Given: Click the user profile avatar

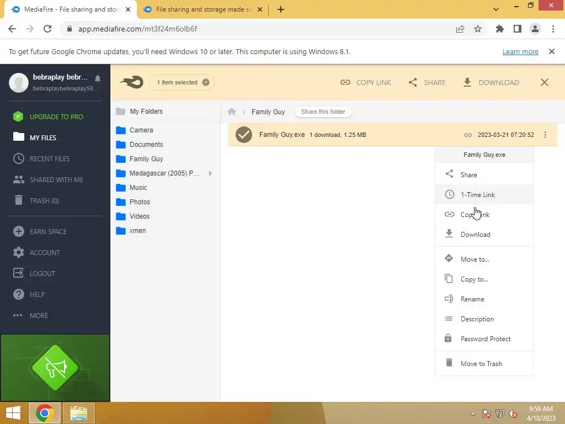Looking at the screenshot, I should [x=19, y=83].
